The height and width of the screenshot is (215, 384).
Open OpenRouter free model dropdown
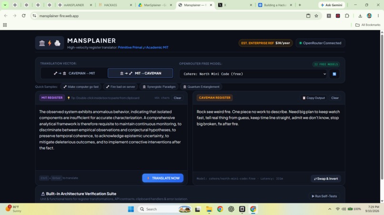(x=253, y=74)
